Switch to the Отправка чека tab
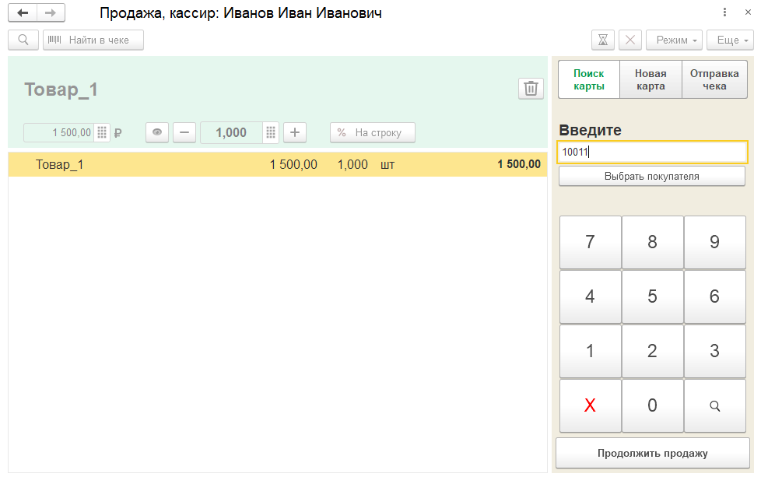The width and height of the screenshot is (768, 477). pos(714,79)
